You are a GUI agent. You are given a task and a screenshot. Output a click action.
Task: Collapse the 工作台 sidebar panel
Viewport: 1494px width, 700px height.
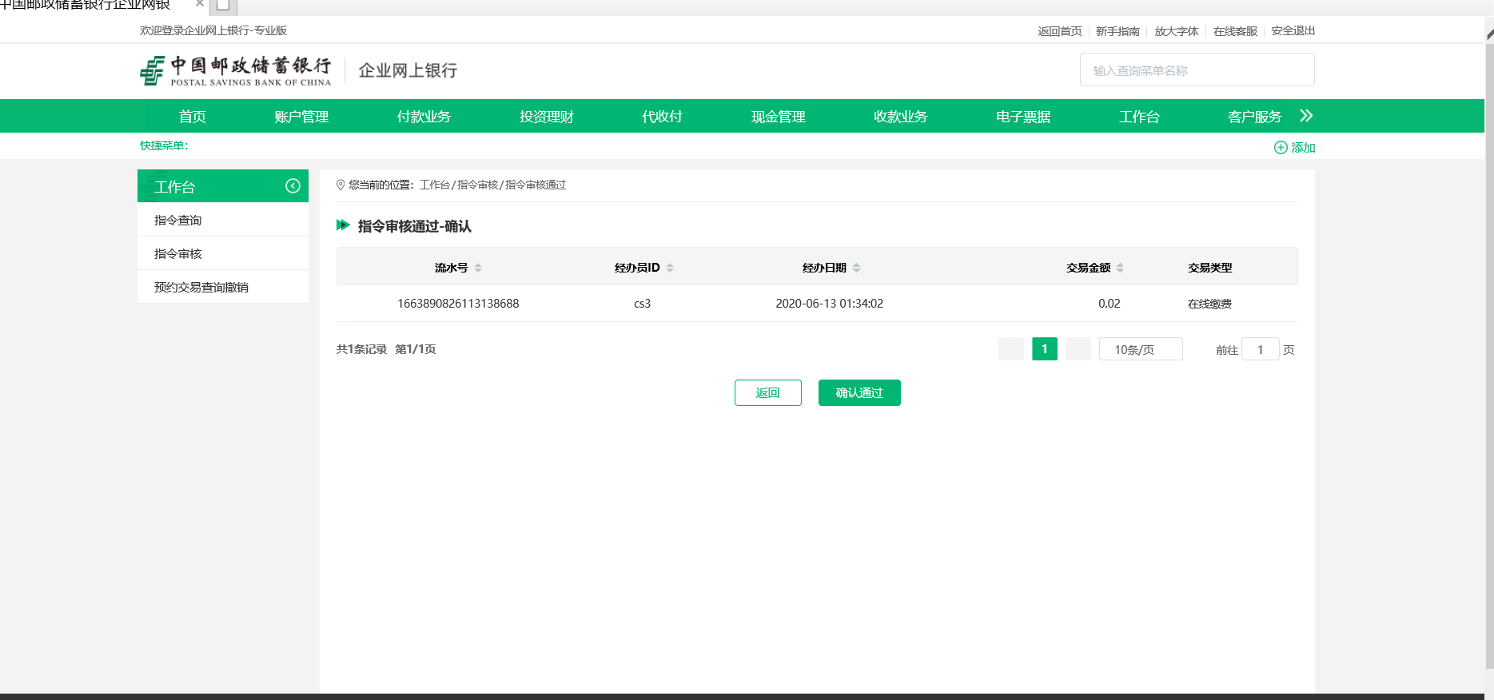293,186
